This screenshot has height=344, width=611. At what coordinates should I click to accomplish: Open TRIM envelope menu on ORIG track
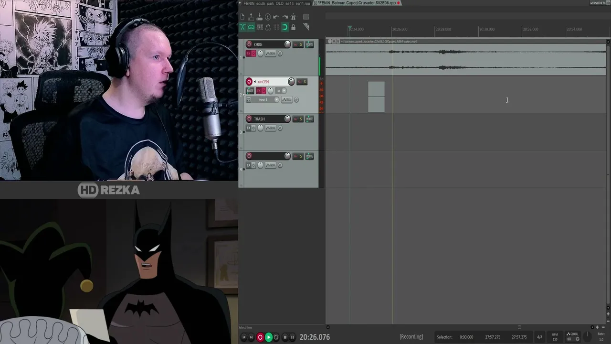271,54
